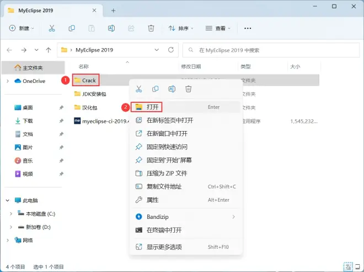This screenshot has width=364, height=272.
Task: Select the Crack folder
Action: click(x=85, y=80)
